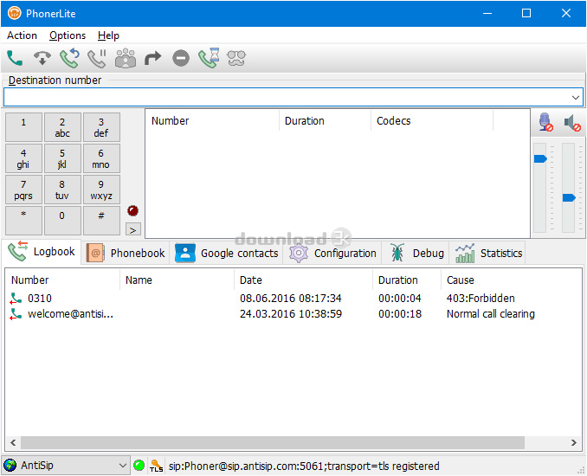587x476 pixels.
Task: Open the Options menu
Action: [x=68, y=35]
